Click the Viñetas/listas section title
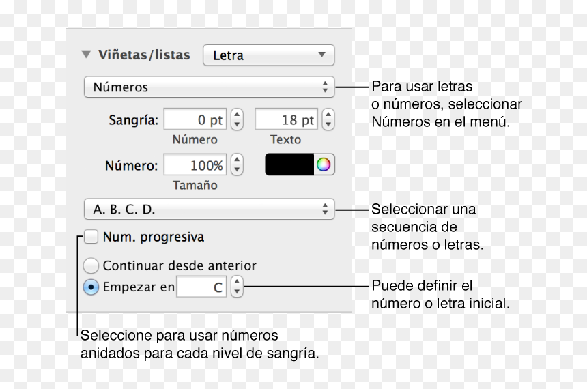587x389 pixels. [144, 55]
